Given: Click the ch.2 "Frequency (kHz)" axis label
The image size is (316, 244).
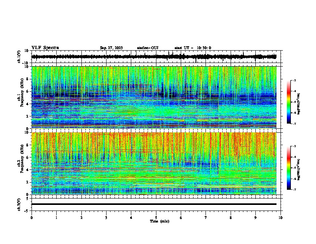Looking at the screenshot, I should pos(22,159).
